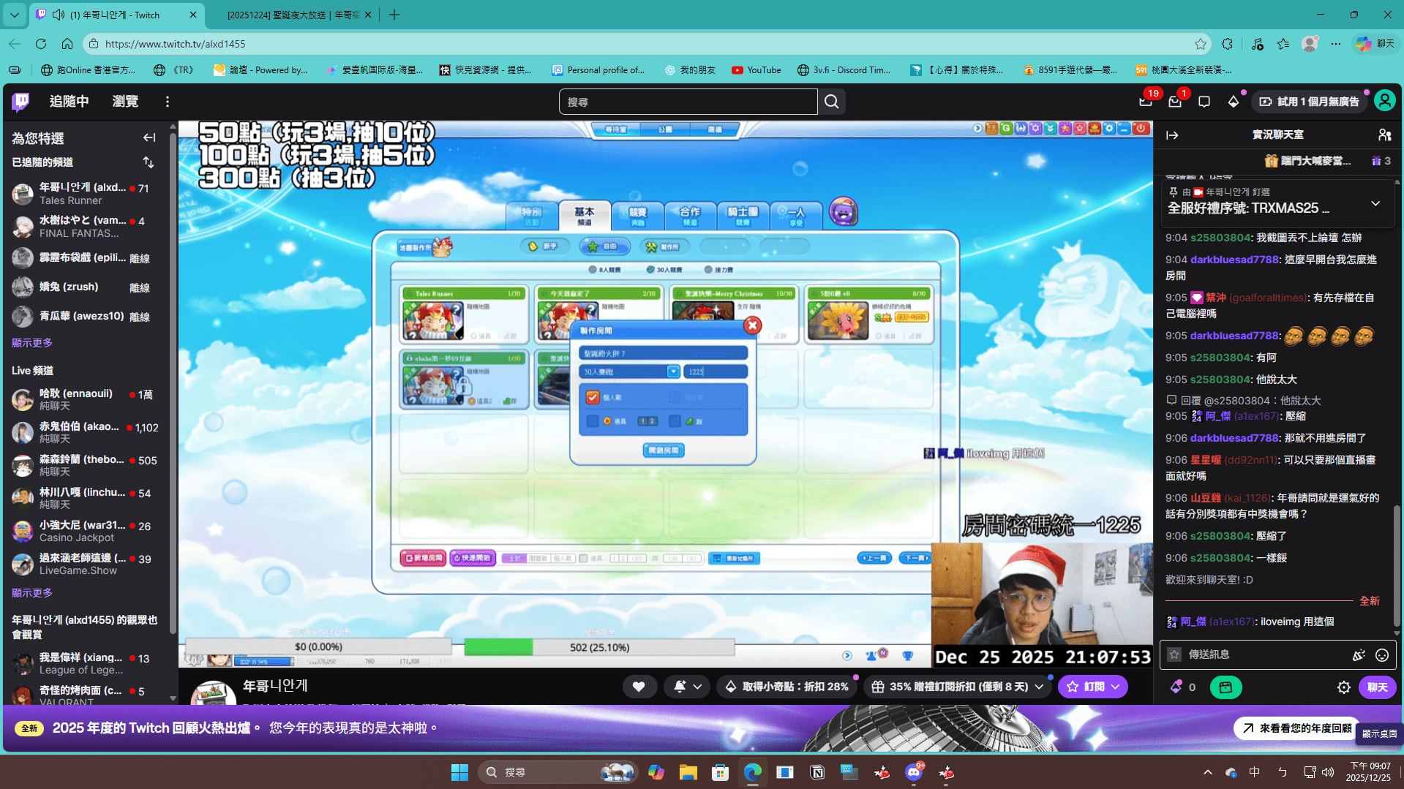Expand the 35% gift subscription discount menu
Screen dimensions: 1404x789
coord(1039,687)
